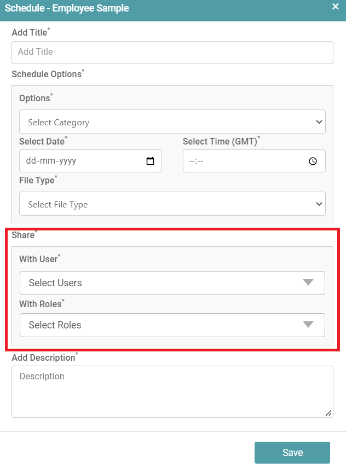This screenshot has height=468, width=346.
Task: Focus the Description text area
Action: (x=172, y=391)
